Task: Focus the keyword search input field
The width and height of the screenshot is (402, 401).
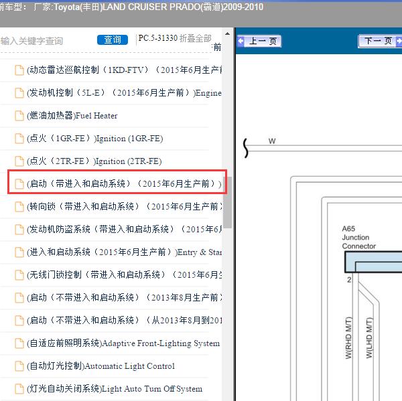Action: click(48, 41)
